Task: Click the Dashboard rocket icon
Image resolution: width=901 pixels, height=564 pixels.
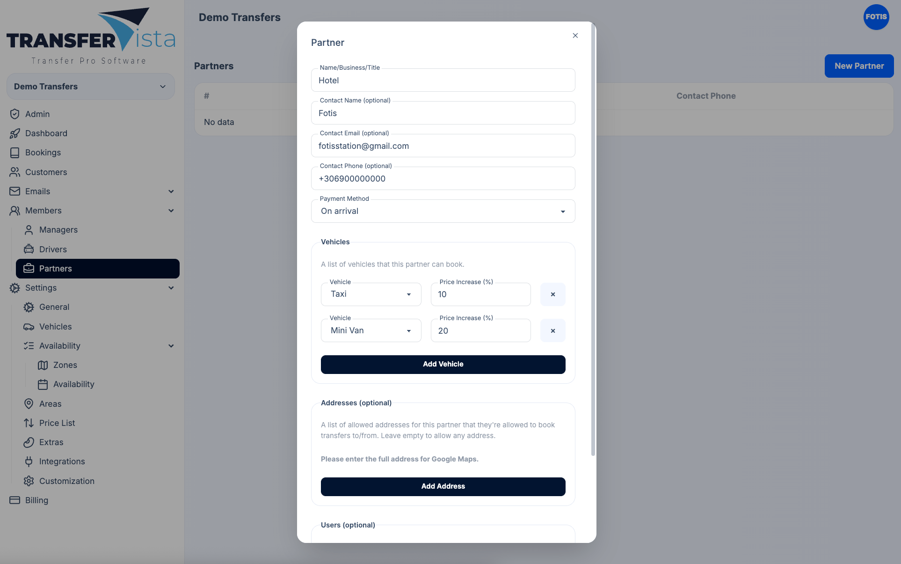Action: tap(15, 133)
